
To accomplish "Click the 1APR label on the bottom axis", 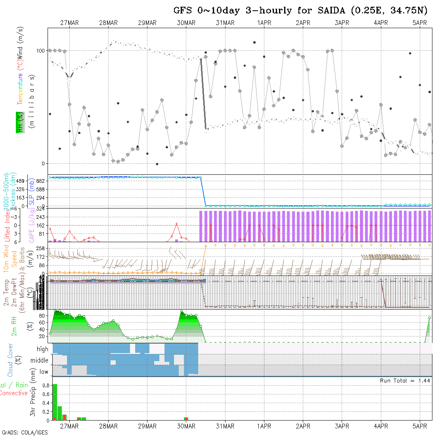I will click(x=264, y=426).
